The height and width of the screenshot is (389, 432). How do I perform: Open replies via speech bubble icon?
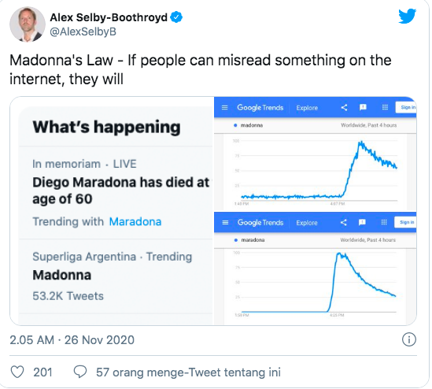coord(80,372)
